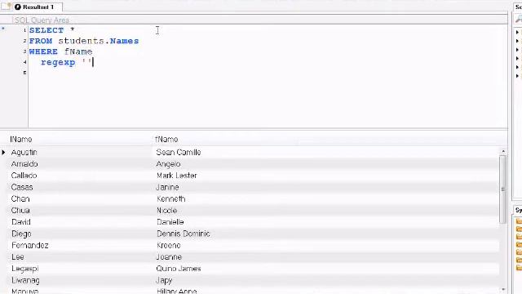522x294 pixels.
Task: Click the result grid scrollbar up arrow
Action: (503, 151)
